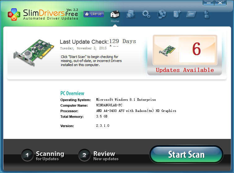
Task: Click the WIN8ANGULAR-PC computer name
Action: tap(109, 105)
